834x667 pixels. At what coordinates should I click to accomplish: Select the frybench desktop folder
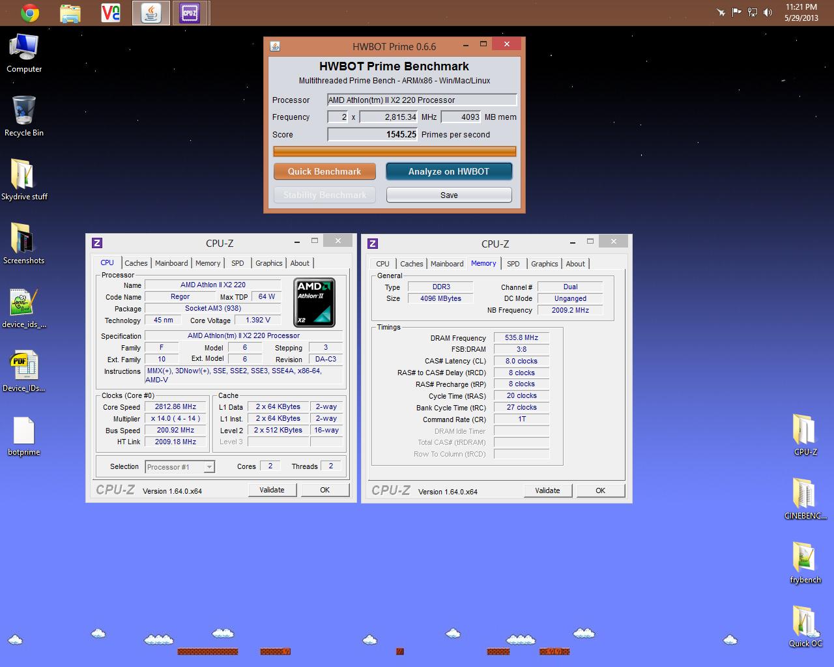tap(805, 561)
